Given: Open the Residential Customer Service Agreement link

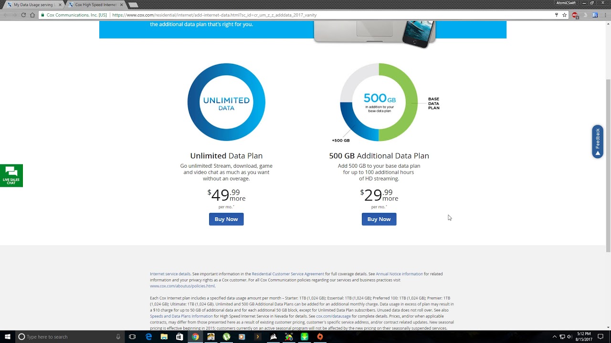Looking at the screenshot, I should (x=288, y=274).
